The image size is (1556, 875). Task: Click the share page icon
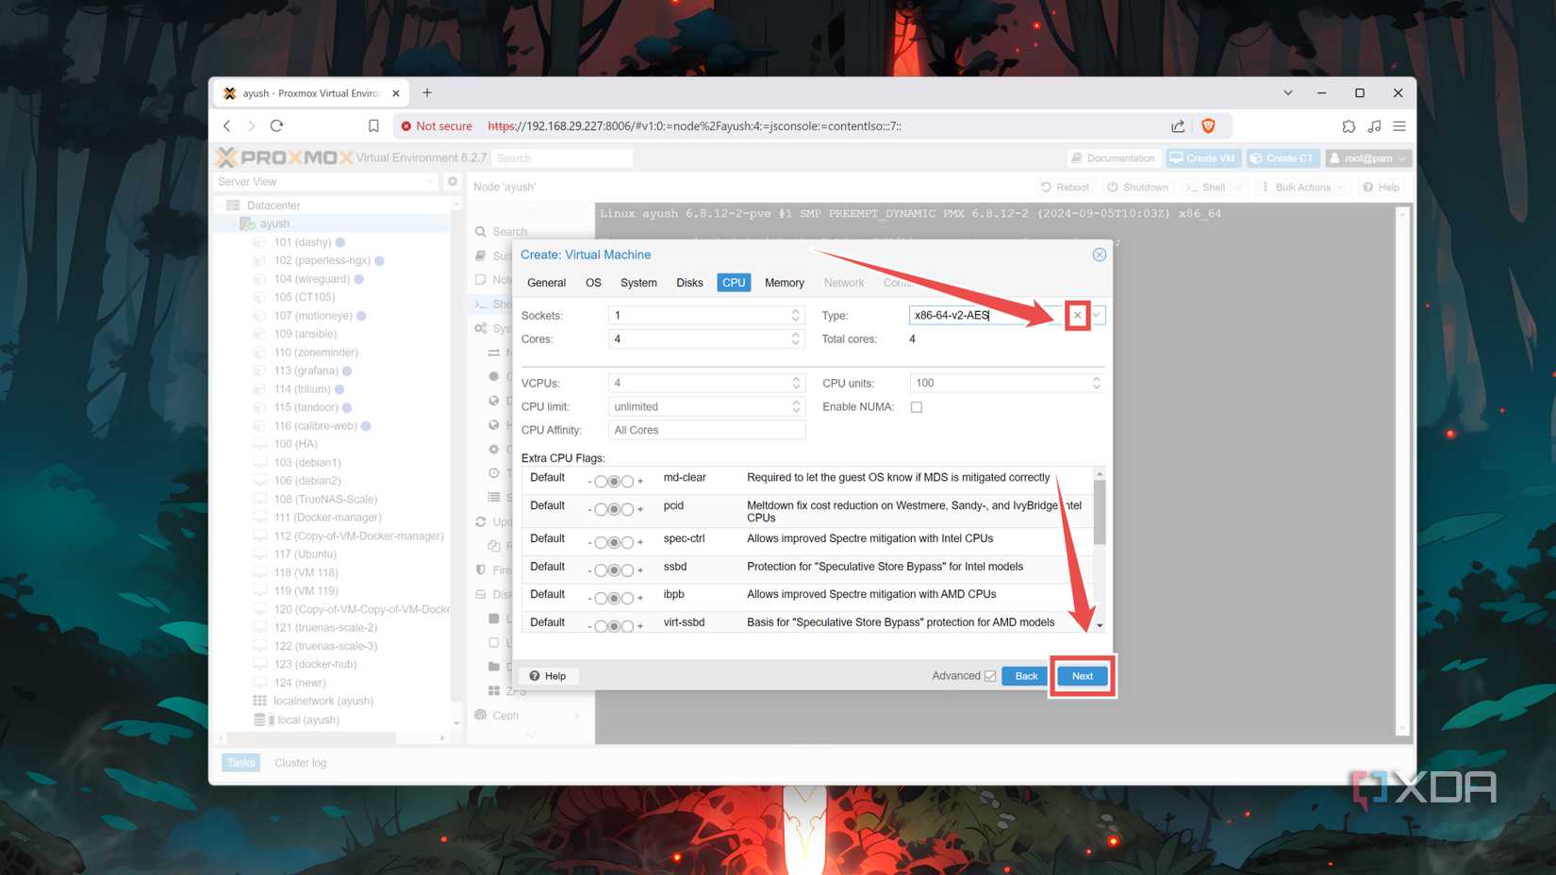1178,125
